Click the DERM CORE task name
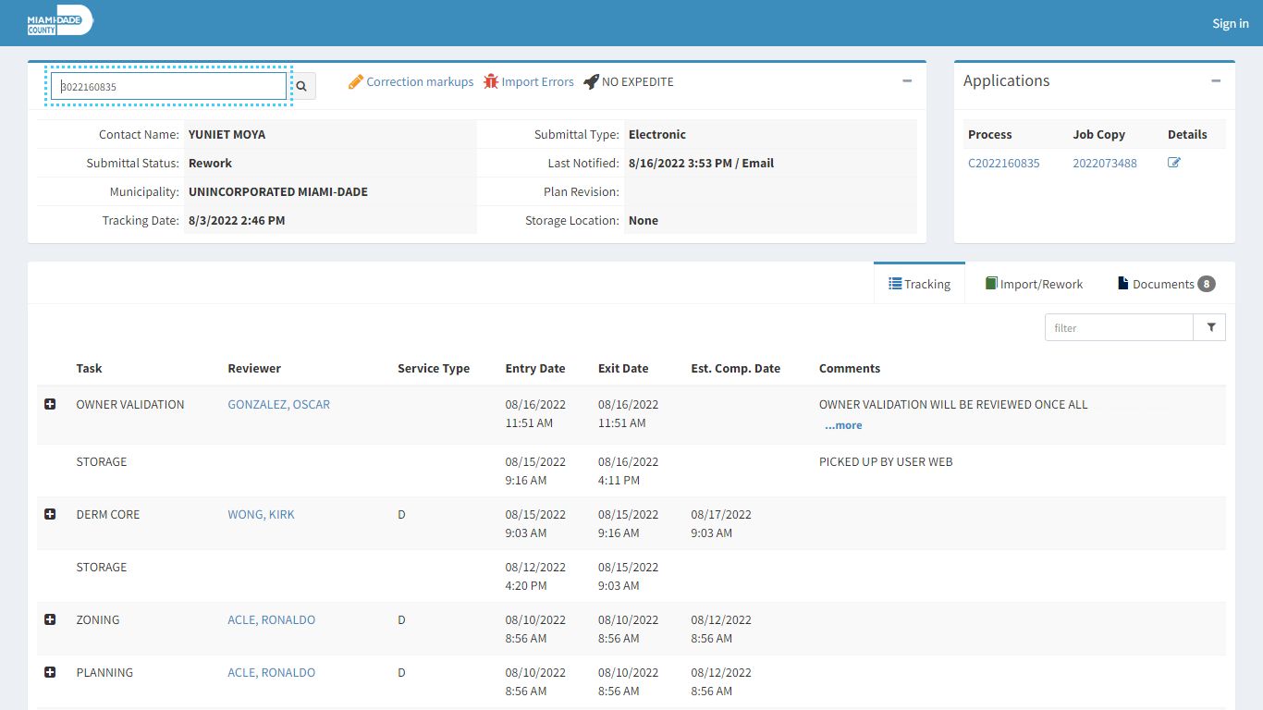The height and width of the screenshot is (710, 1263). pos(108,514)
